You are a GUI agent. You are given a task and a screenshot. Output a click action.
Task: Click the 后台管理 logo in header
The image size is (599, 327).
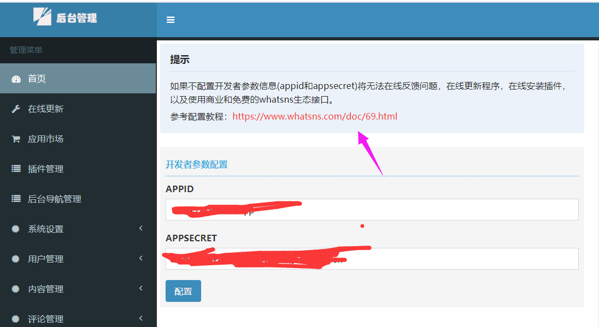[65, 17]
